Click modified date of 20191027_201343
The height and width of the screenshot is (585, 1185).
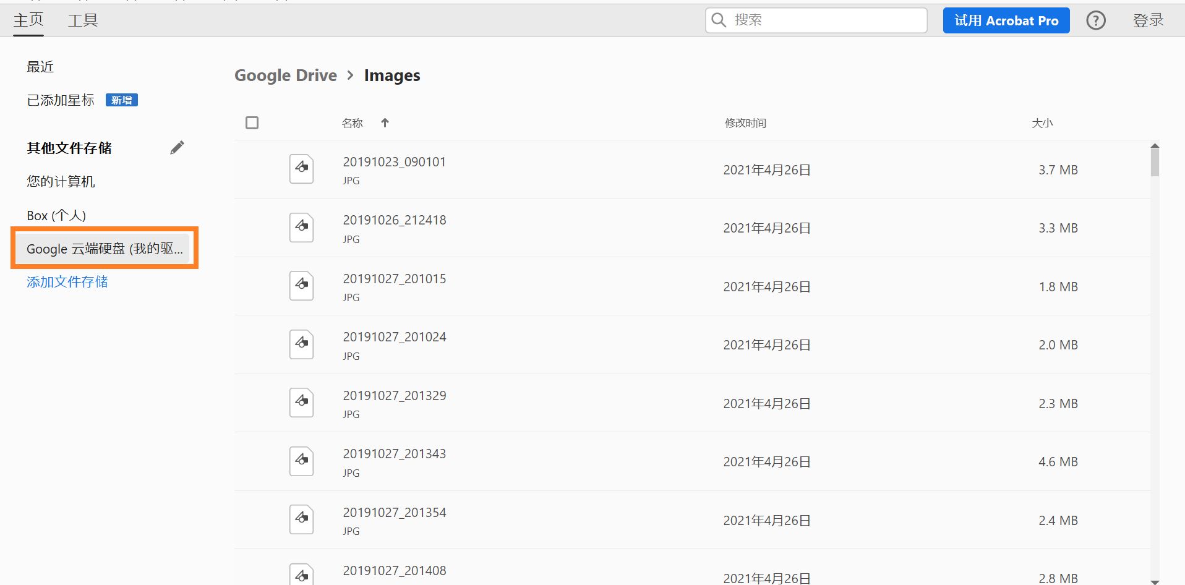[767, 462]
